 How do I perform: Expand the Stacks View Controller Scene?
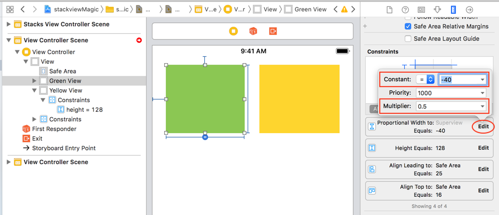9,24
